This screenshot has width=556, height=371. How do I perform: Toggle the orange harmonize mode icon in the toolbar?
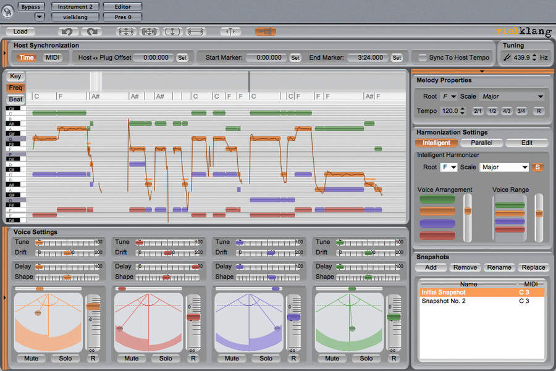click(x=265, y=32)
